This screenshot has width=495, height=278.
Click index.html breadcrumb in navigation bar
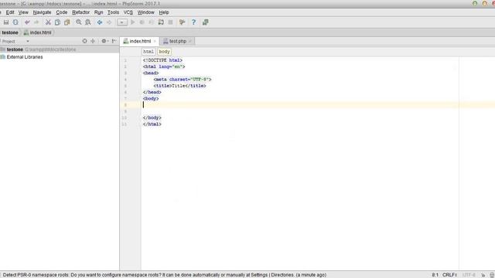point(38,32)
